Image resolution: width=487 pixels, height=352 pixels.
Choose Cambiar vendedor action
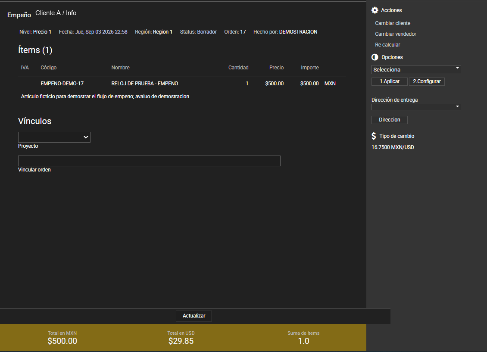click(395, 34)
